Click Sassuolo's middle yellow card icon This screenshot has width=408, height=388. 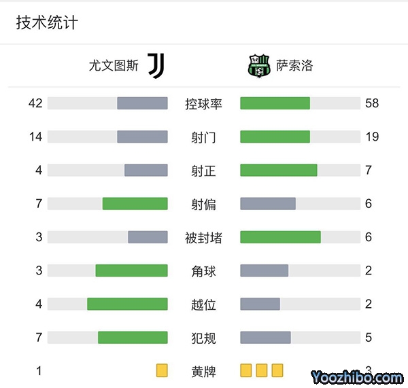262,370
